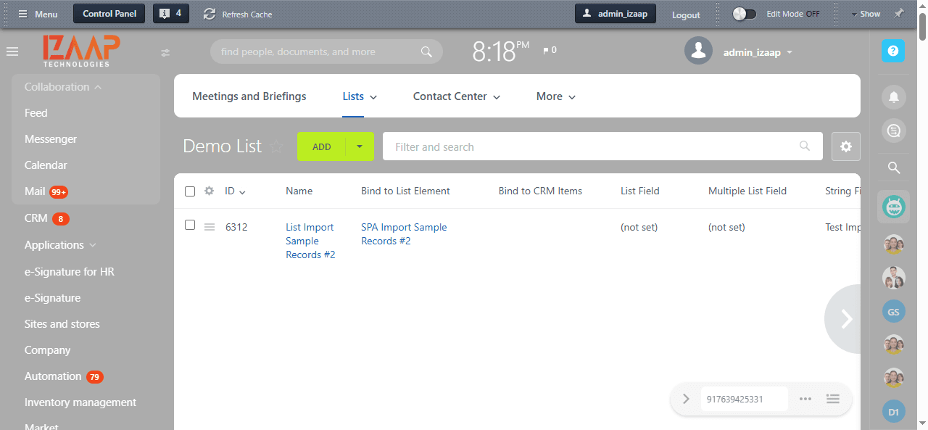
Task: Select the checkbox for record 6312
Action: pyautogui.click(x=190, y=226)
